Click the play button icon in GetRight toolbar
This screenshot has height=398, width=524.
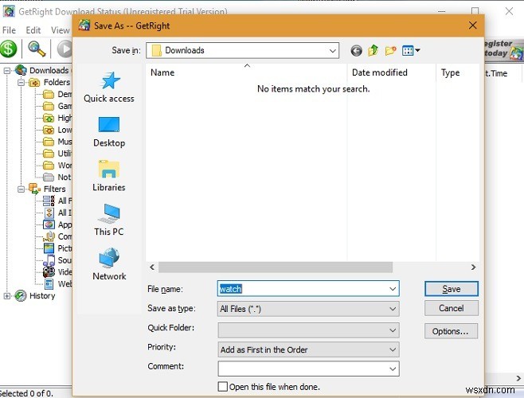click(65, 49)
